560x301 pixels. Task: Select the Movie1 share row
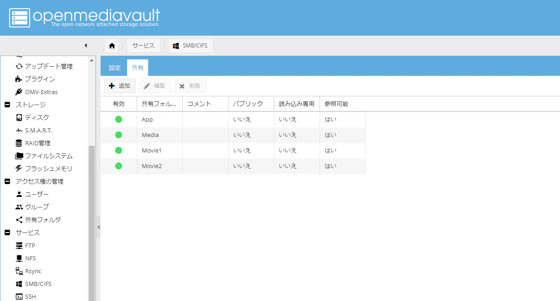[151, 150]
